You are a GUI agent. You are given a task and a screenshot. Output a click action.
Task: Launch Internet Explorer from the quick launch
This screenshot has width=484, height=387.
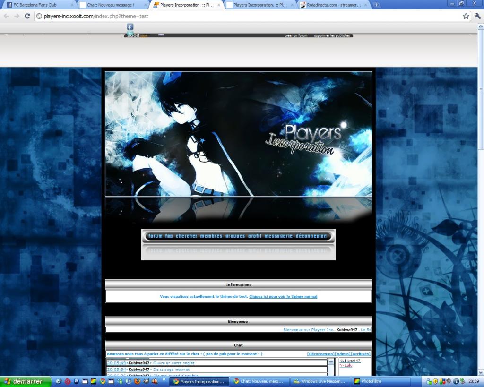click(59, 381)
